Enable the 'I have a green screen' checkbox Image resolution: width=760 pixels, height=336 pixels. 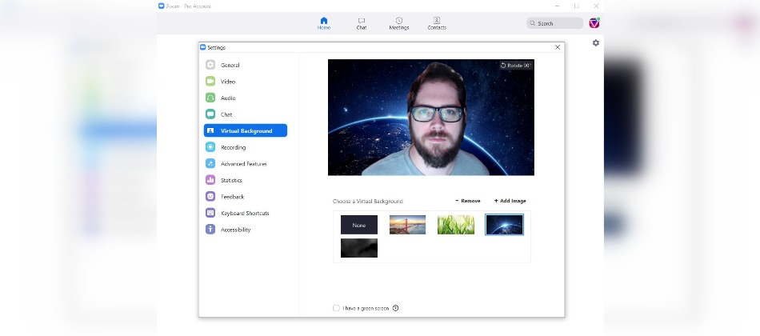pos(336,308)
